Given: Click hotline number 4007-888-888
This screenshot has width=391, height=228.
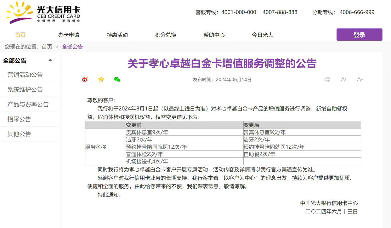Looking at the screenshot, I should coord(280,12).
